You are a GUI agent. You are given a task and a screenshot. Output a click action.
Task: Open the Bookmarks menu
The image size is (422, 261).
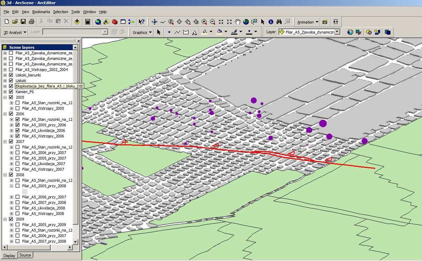(x=41, y=12)
